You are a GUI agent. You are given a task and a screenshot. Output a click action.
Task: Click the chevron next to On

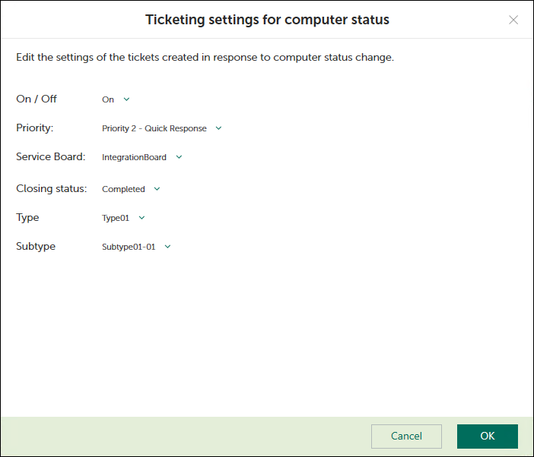tap(126, 99)
